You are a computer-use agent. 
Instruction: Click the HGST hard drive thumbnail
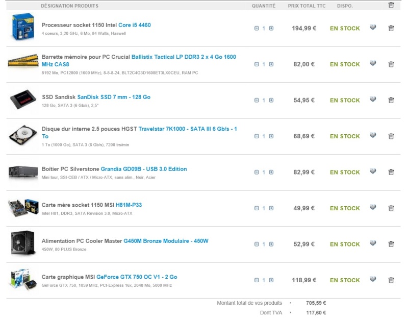coord(23,135)
